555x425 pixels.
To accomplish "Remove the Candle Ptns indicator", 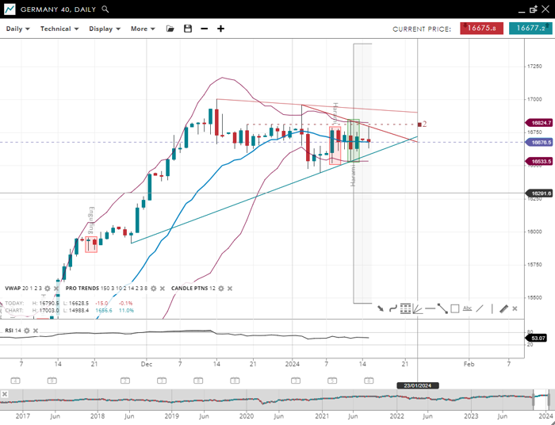I will point(232,288).
